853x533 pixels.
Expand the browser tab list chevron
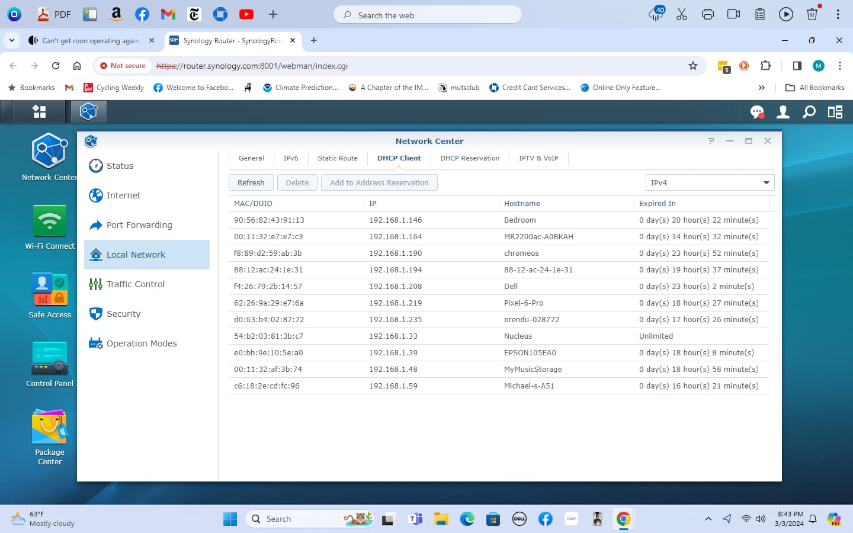coord(12,40)
